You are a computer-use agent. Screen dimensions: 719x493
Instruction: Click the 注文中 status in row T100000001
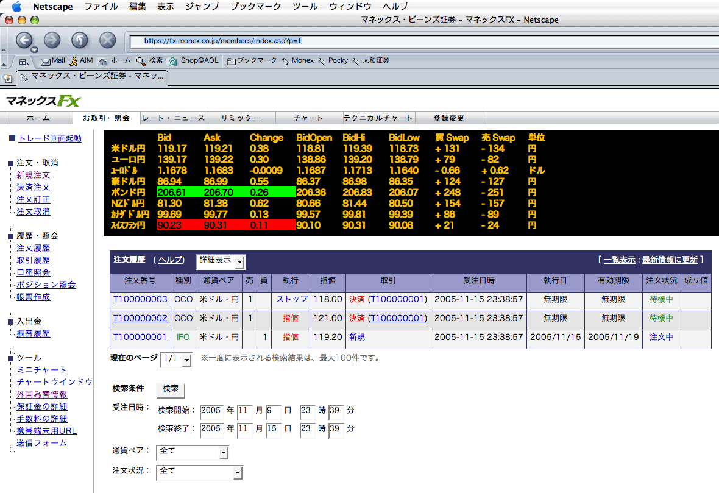click(661, 337)
